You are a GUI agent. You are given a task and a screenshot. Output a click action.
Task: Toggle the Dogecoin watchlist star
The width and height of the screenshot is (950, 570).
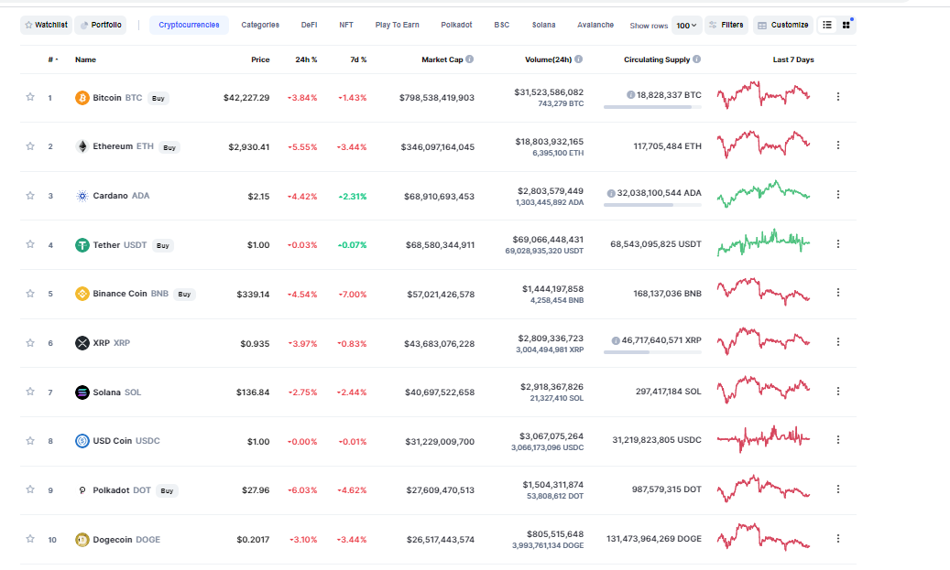30,539
